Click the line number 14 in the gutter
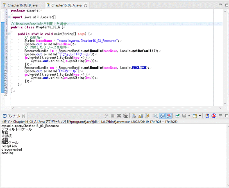The image size is (229, 188). (6, 51)
